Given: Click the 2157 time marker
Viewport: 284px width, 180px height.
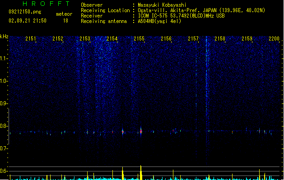Looking at the screenshot, I should [x=193, y=39].
